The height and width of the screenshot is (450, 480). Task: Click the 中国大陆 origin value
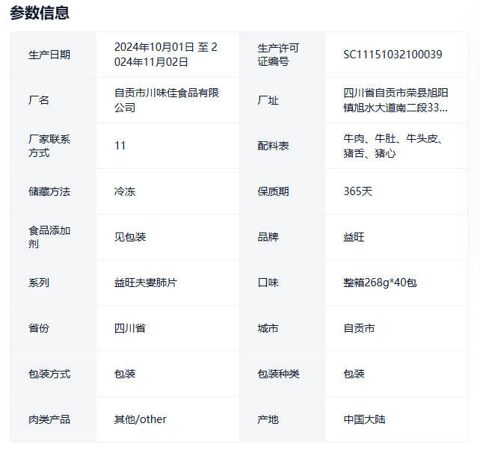coord(364,419)
